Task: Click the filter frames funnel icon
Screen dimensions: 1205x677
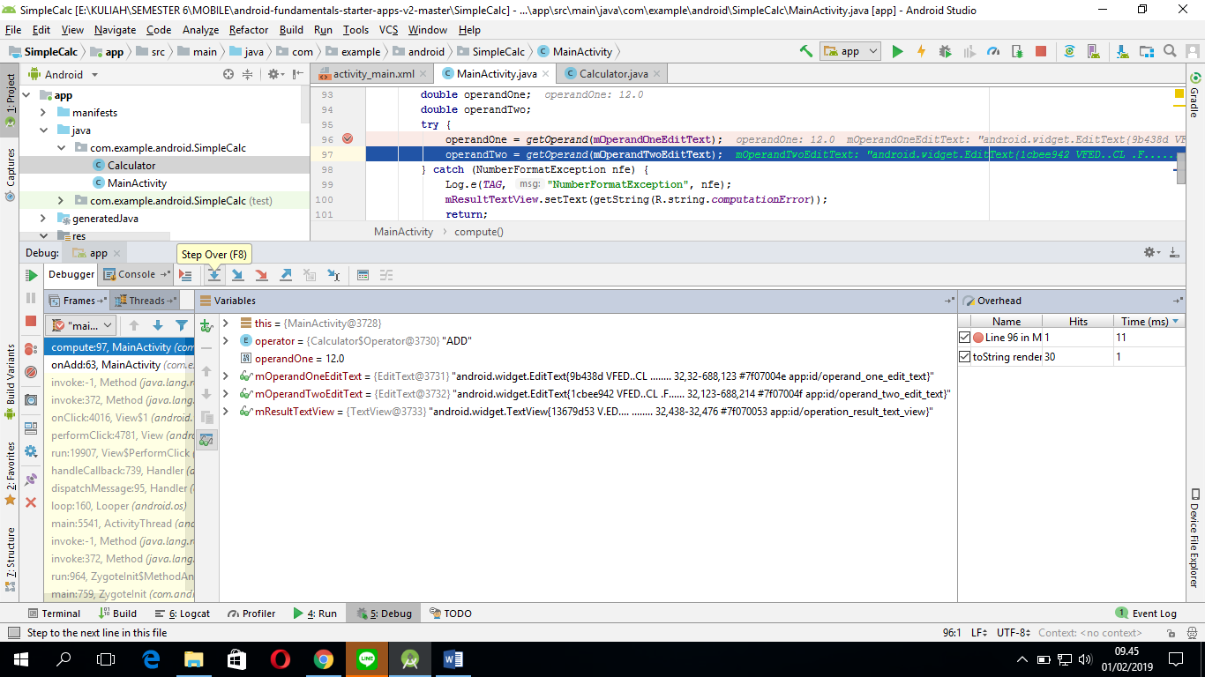Action: pyautogui.click(x=182, y=325)
